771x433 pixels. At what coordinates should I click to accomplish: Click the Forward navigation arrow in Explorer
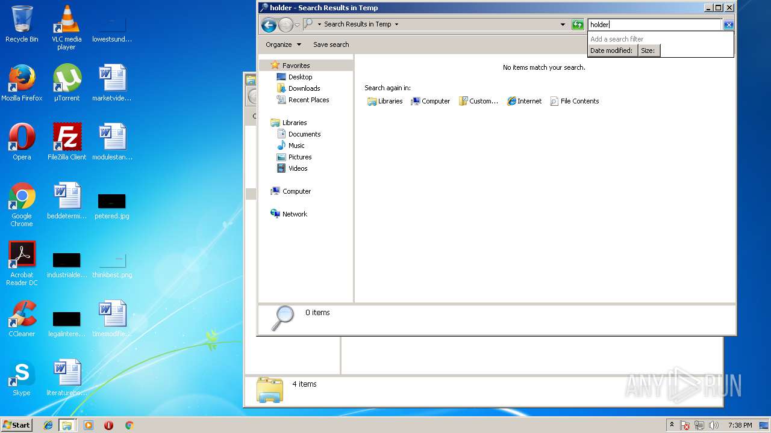(286, 25)
